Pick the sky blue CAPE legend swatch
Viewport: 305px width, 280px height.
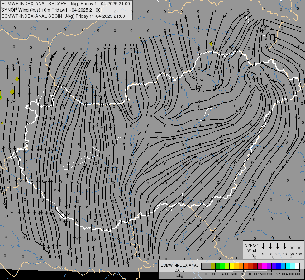[x=283, y=266]
